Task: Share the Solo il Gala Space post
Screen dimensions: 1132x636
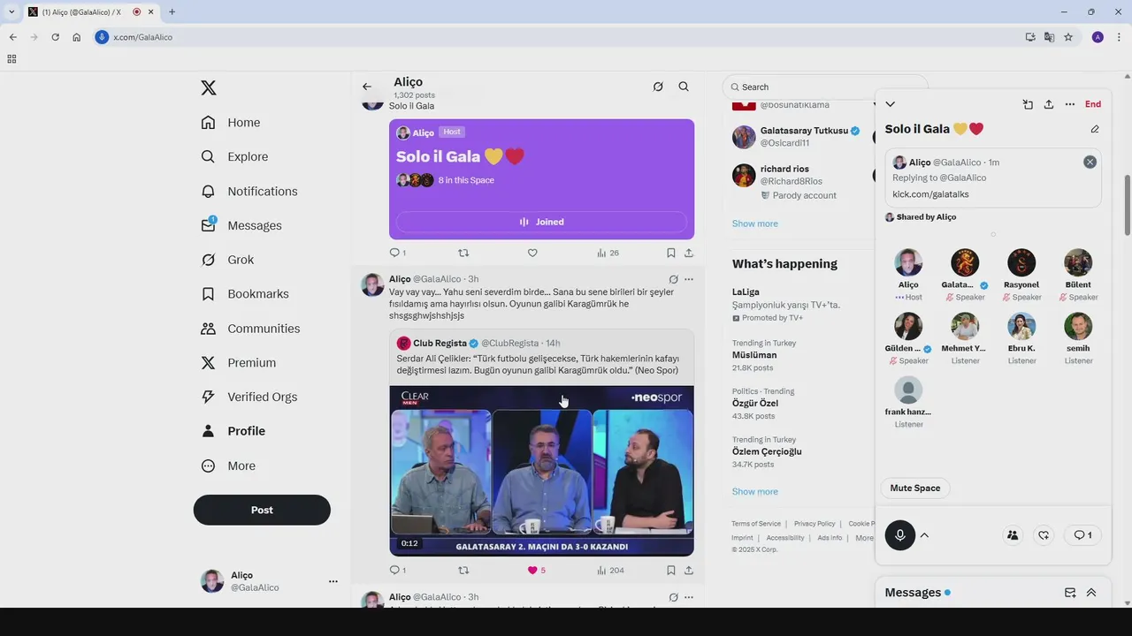Action: click(x=689, y=253)
